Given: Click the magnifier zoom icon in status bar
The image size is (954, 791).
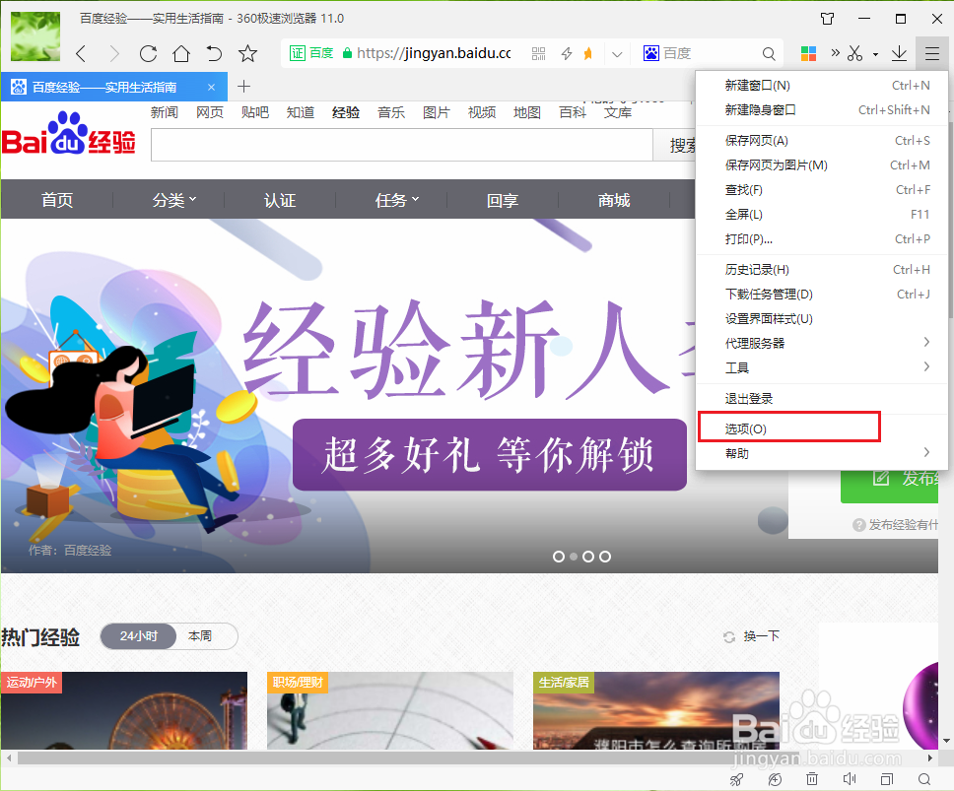Looking at the screenshot, I should coord(924,778).
